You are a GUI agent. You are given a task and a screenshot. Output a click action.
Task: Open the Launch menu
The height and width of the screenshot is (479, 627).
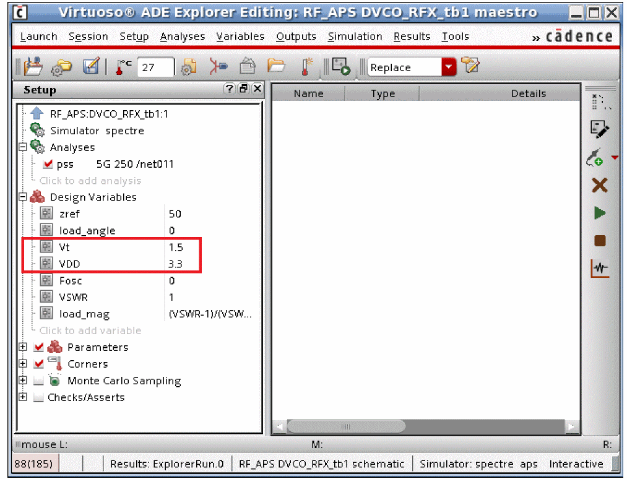pos(38,37)
